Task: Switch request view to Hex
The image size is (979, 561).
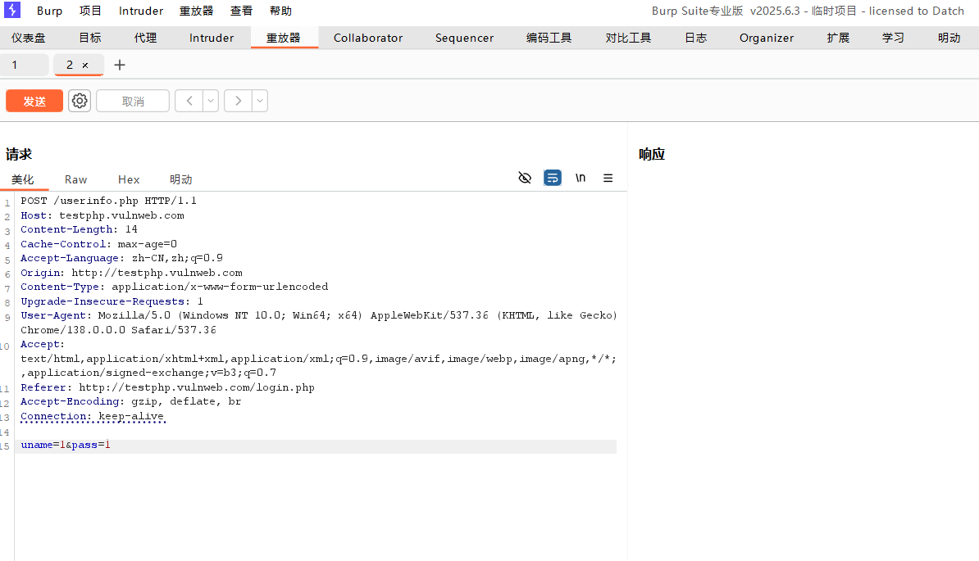Action: point(129,179)
